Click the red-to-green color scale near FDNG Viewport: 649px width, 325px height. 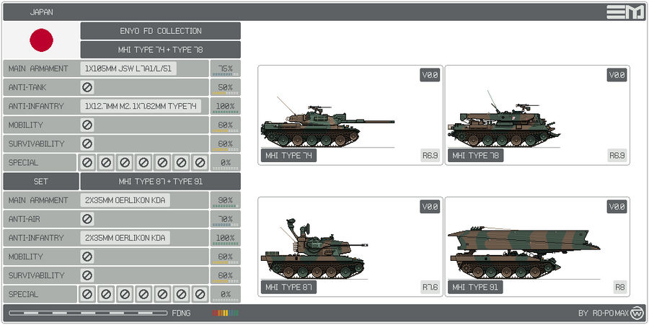tap(226, 313)
